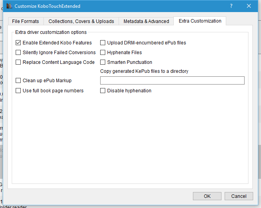Tick Replace Content Language Code checkbox
Image resolution: width=261 pixels, height=208 pixels.
(18, 62)
